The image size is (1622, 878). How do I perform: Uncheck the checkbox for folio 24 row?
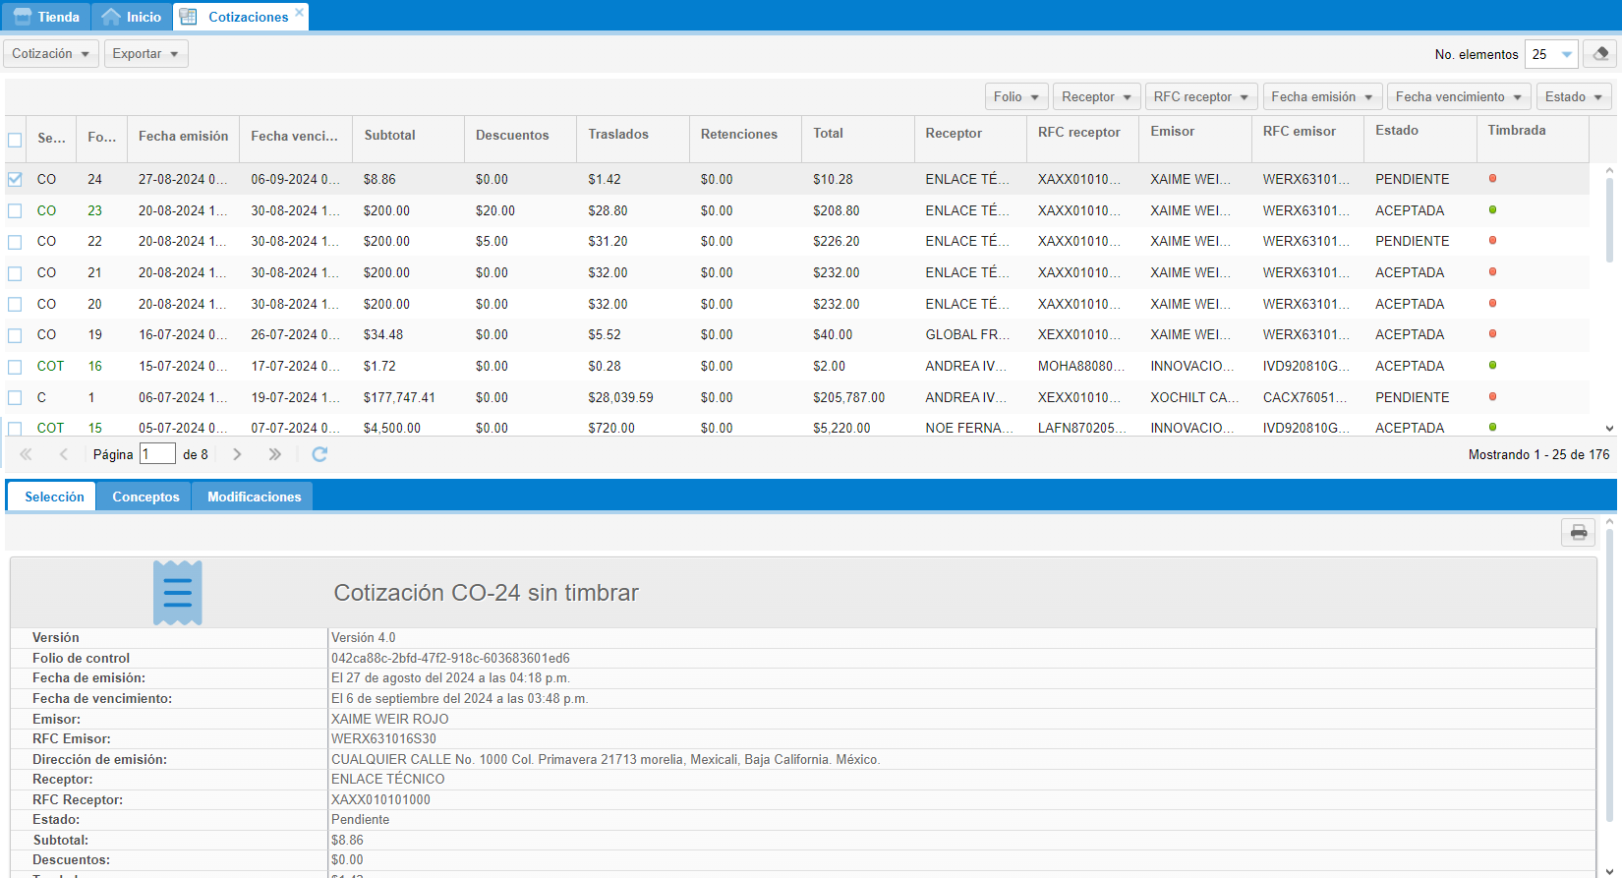tap(15, 179)
